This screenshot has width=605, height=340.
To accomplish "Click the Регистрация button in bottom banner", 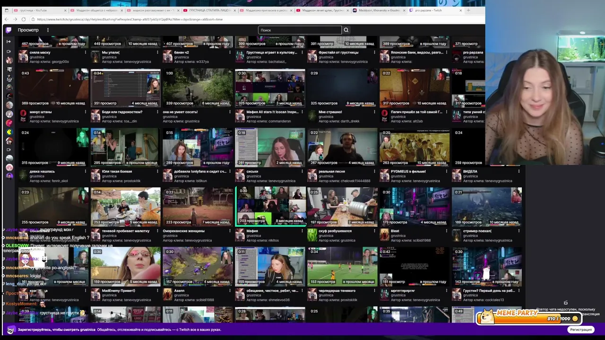I will (580, 330).
